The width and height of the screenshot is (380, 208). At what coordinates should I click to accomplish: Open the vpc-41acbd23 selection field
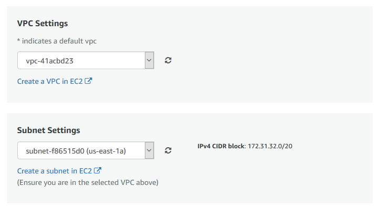(x=86, y=60)
